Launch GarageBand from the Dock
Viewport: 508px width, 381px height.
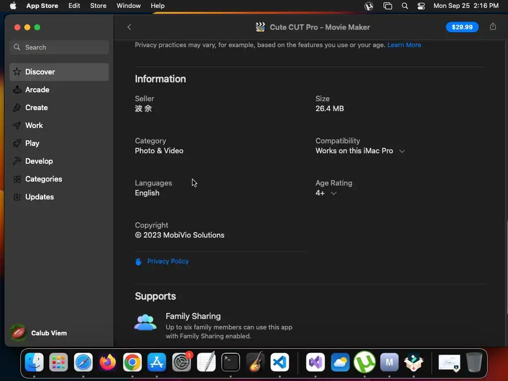click(255, 362)
